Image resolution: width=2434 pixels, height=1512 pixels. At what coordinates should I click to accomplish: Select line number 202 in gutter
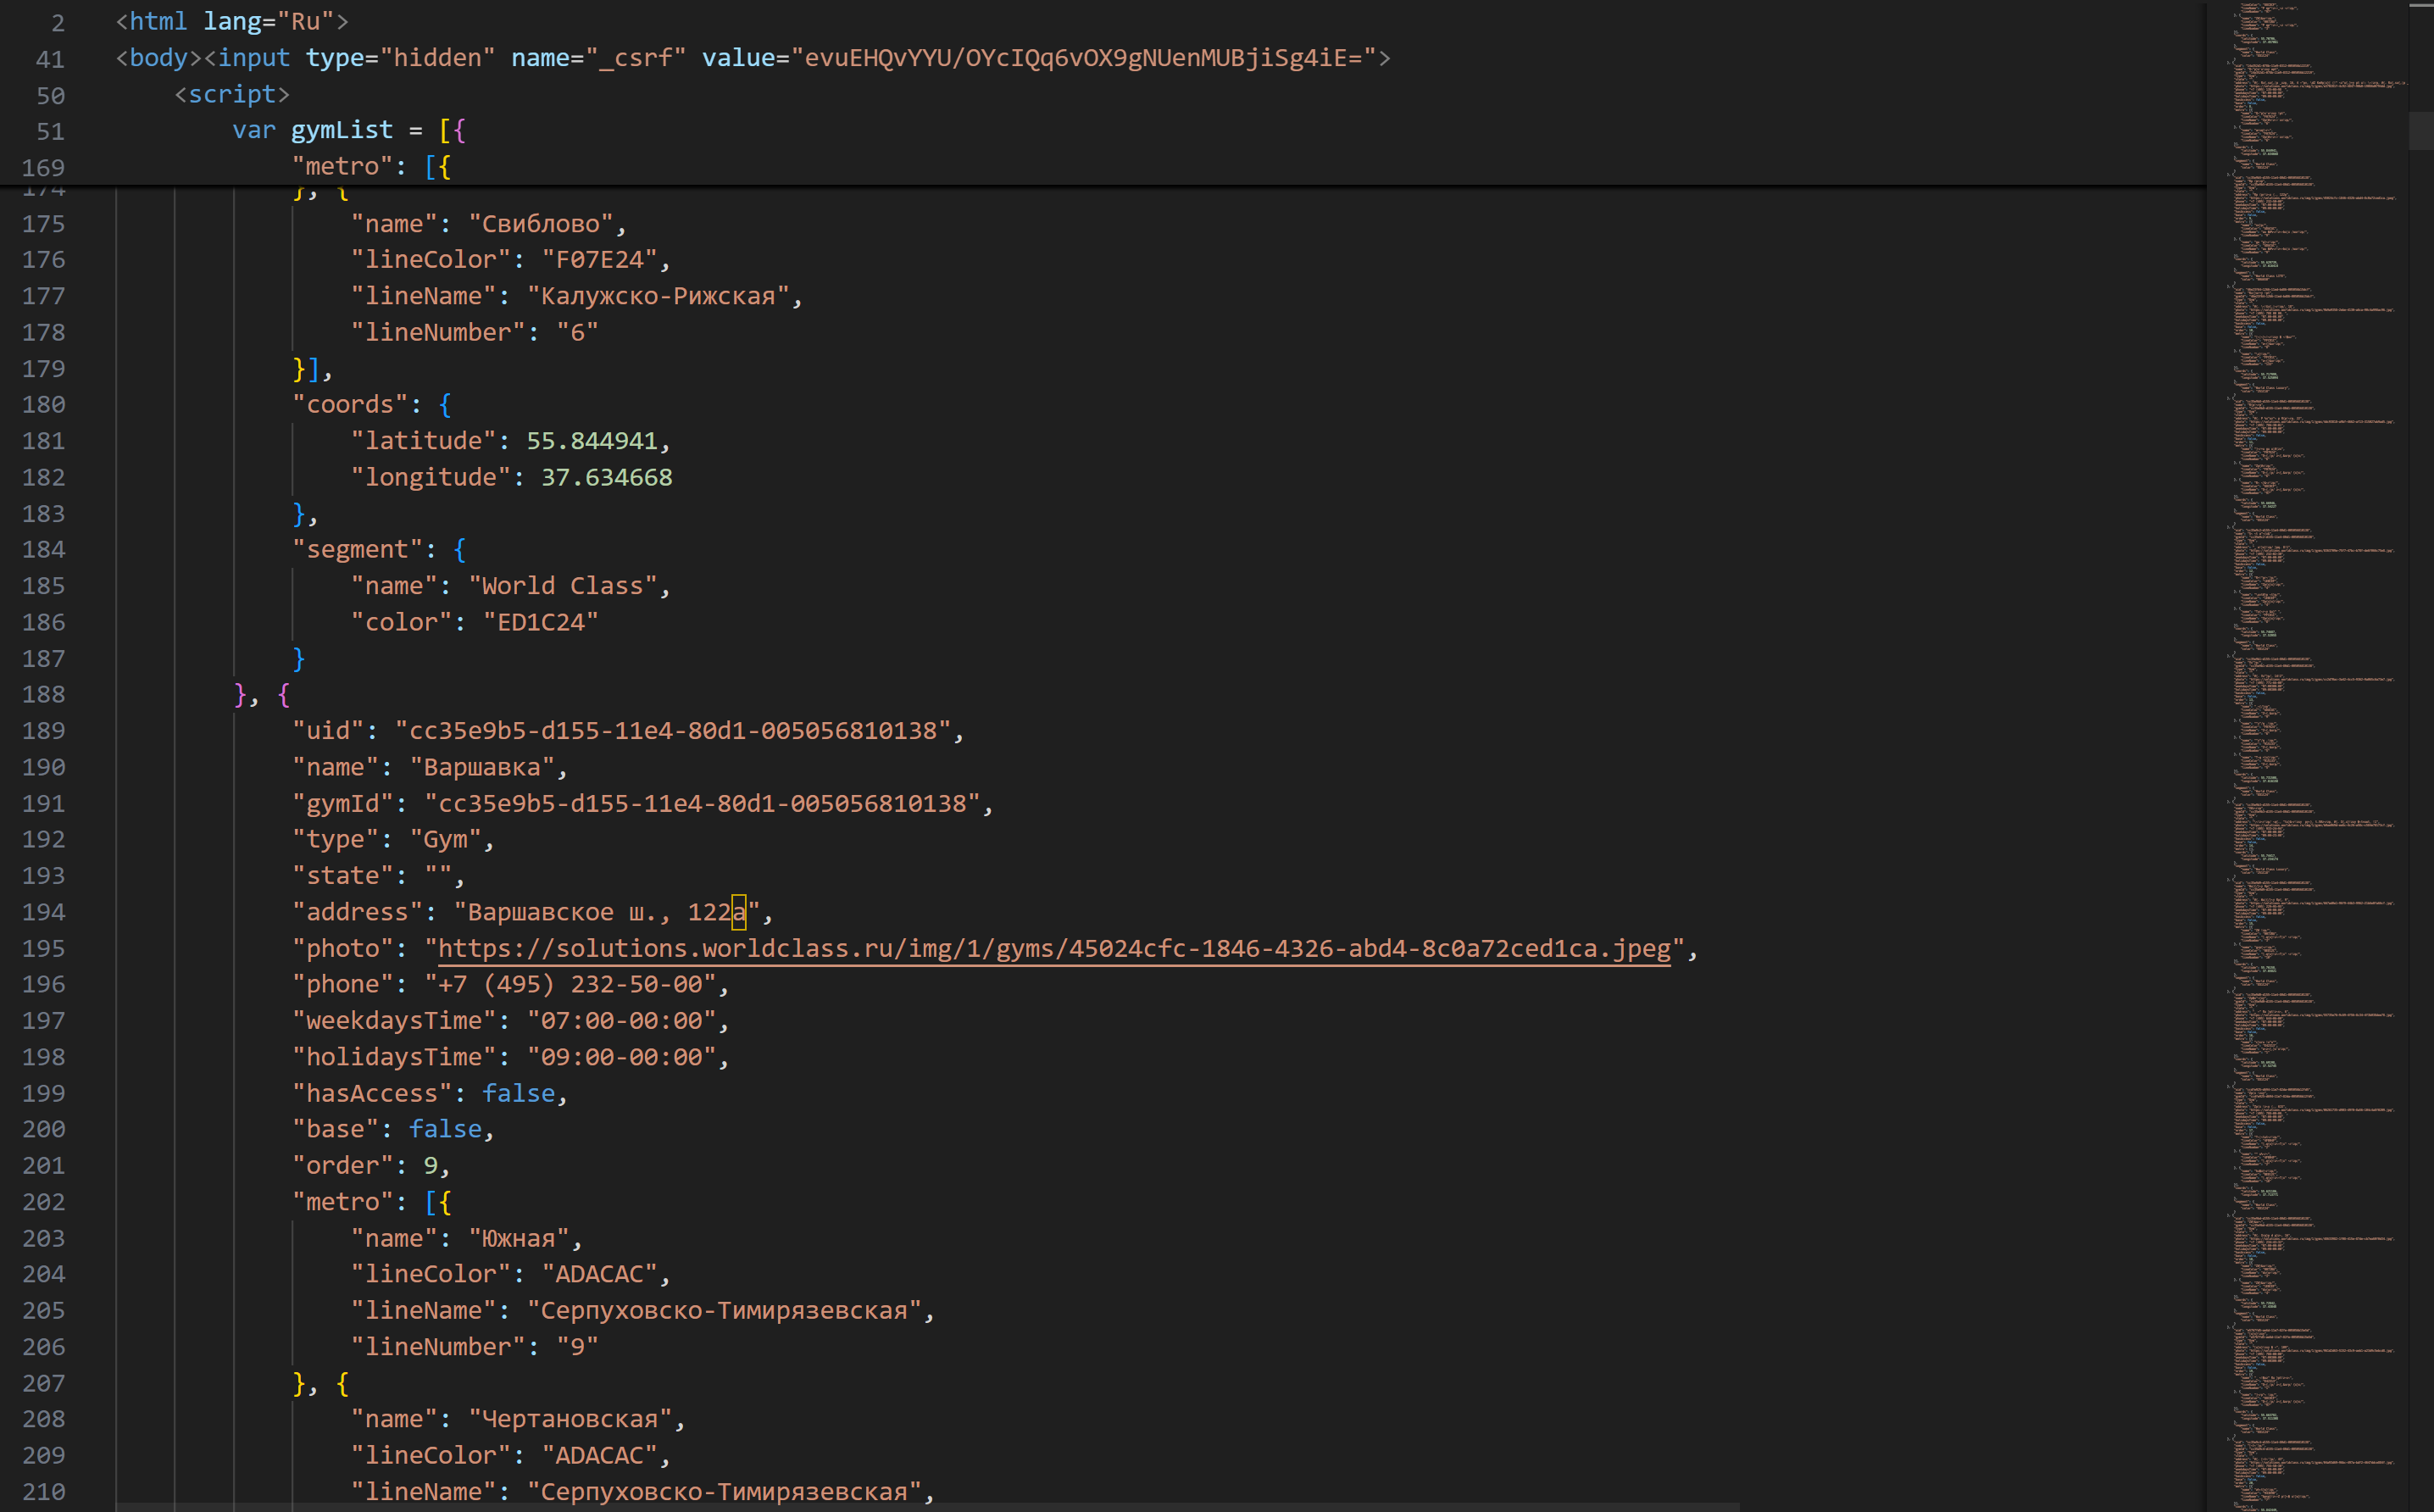click(x=44, y=1202)
